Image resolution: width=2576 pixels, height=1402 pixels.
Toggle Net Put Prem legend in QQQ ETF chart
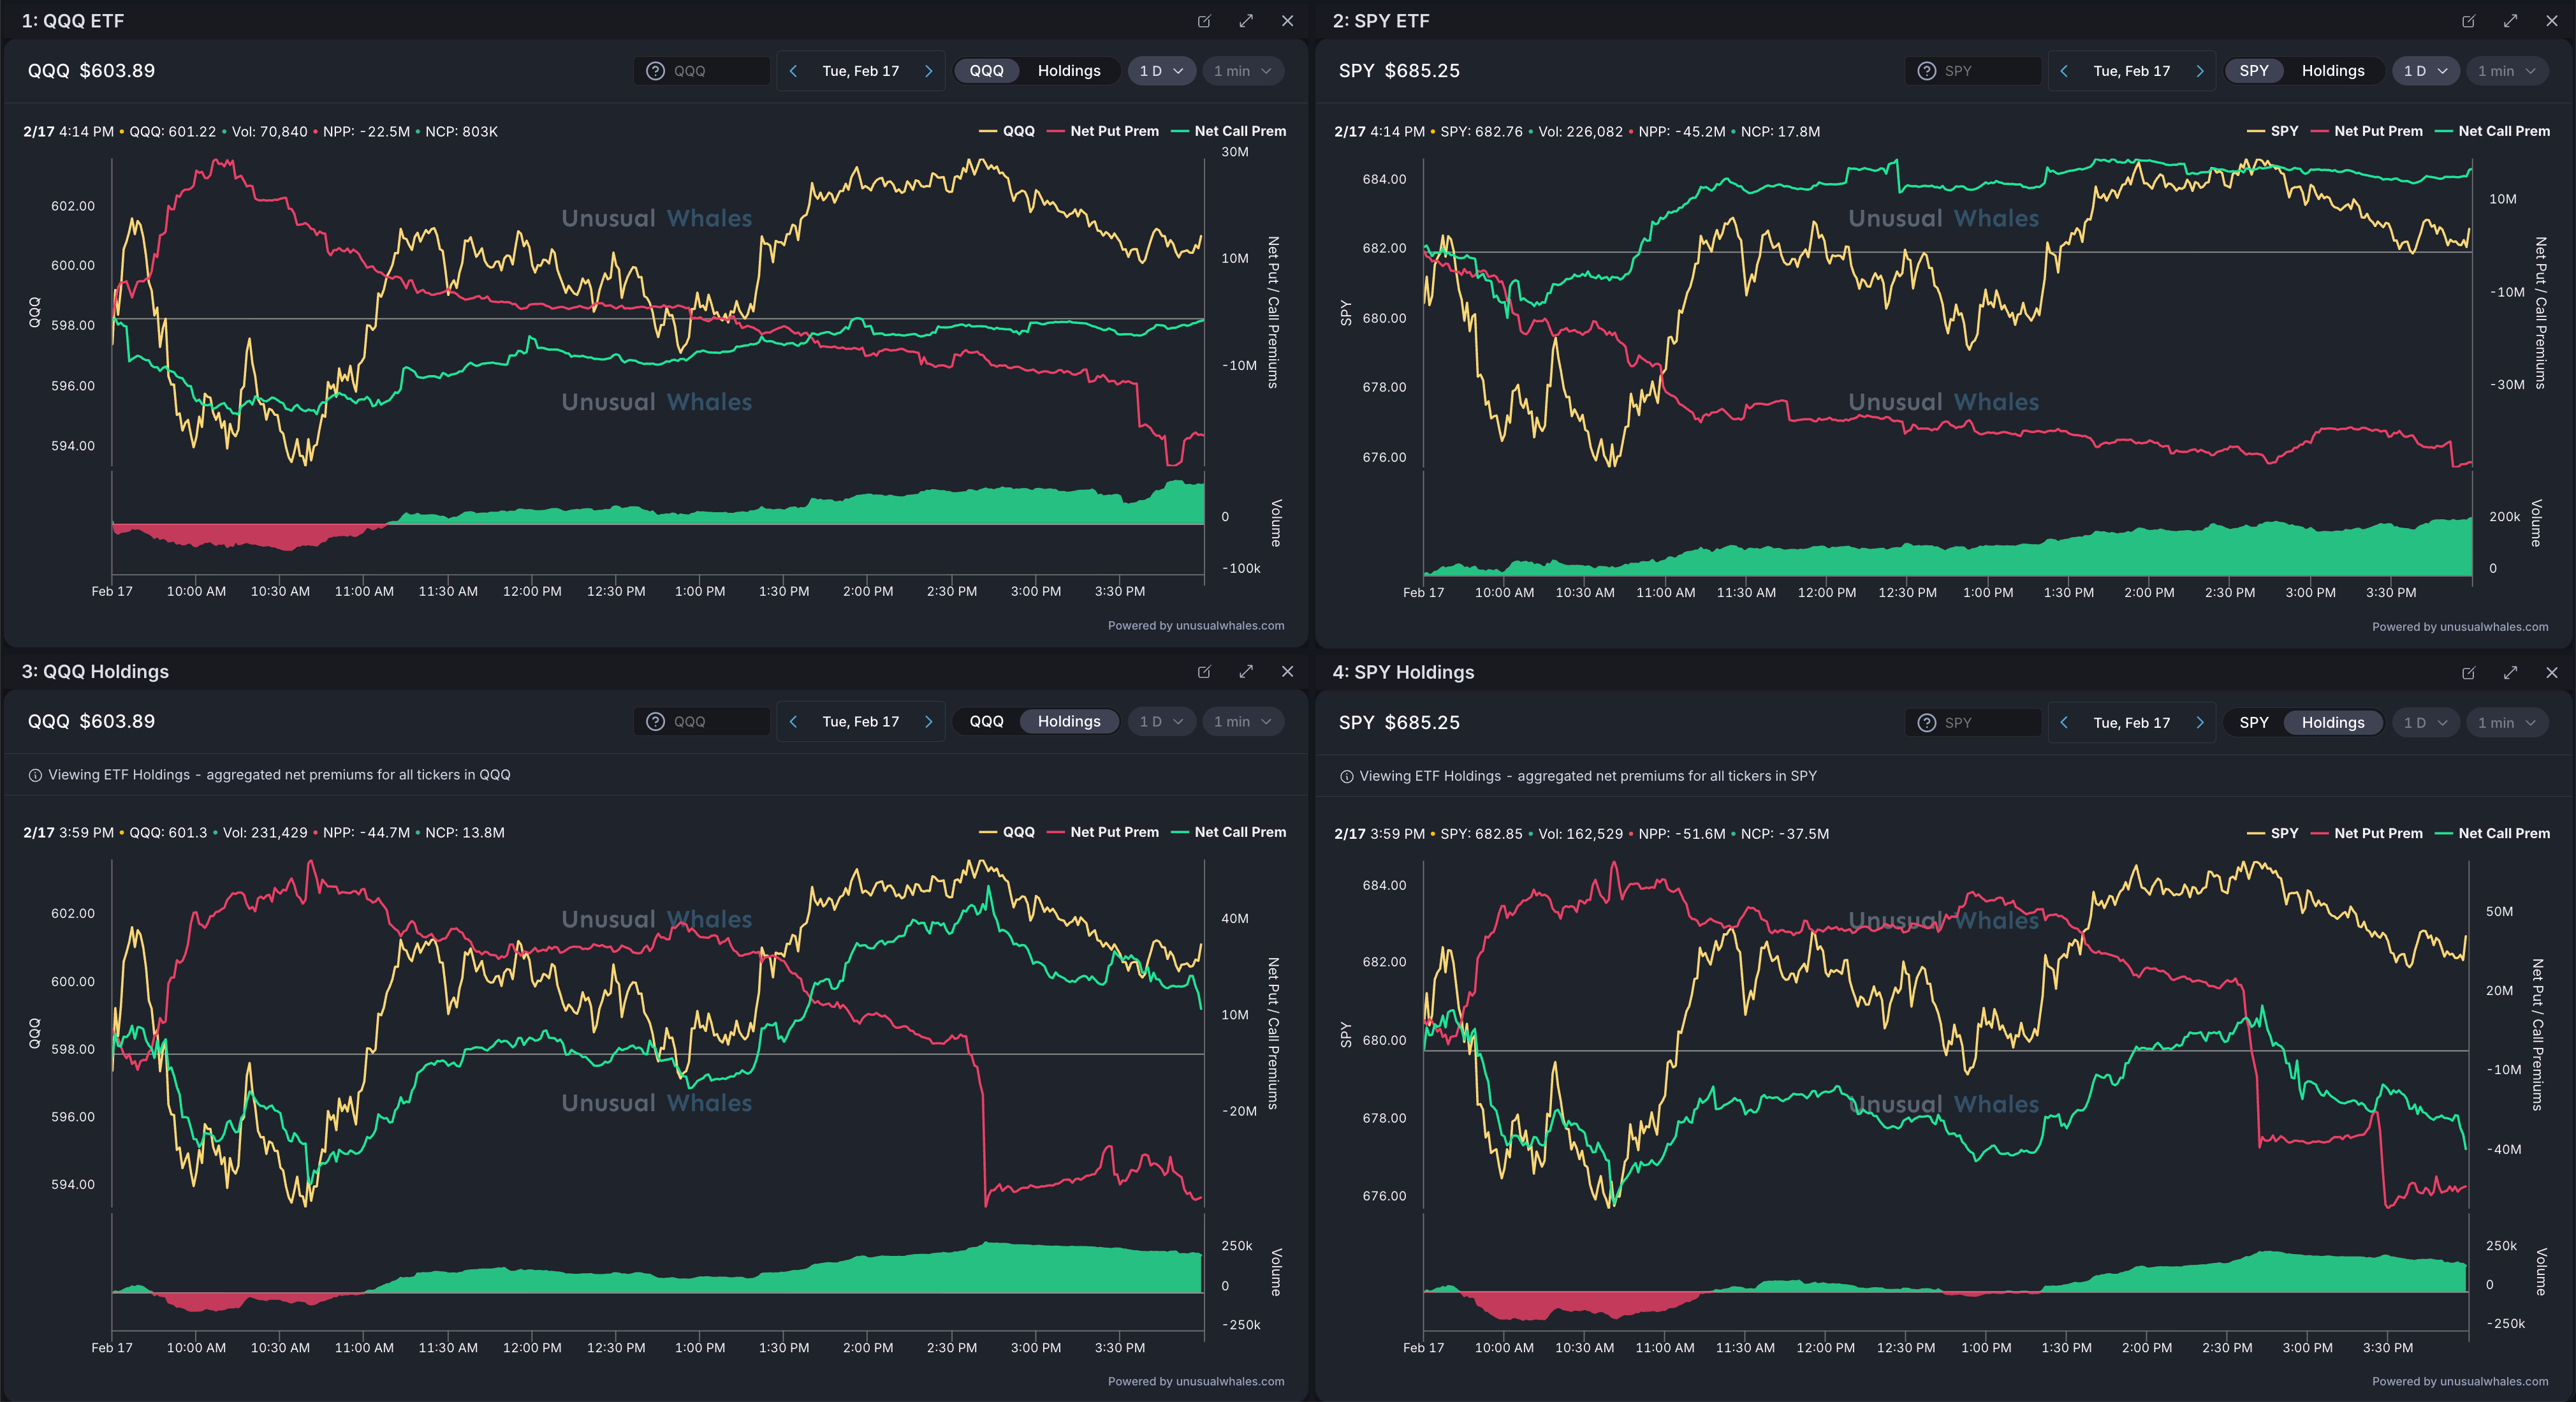[1113, 131]
